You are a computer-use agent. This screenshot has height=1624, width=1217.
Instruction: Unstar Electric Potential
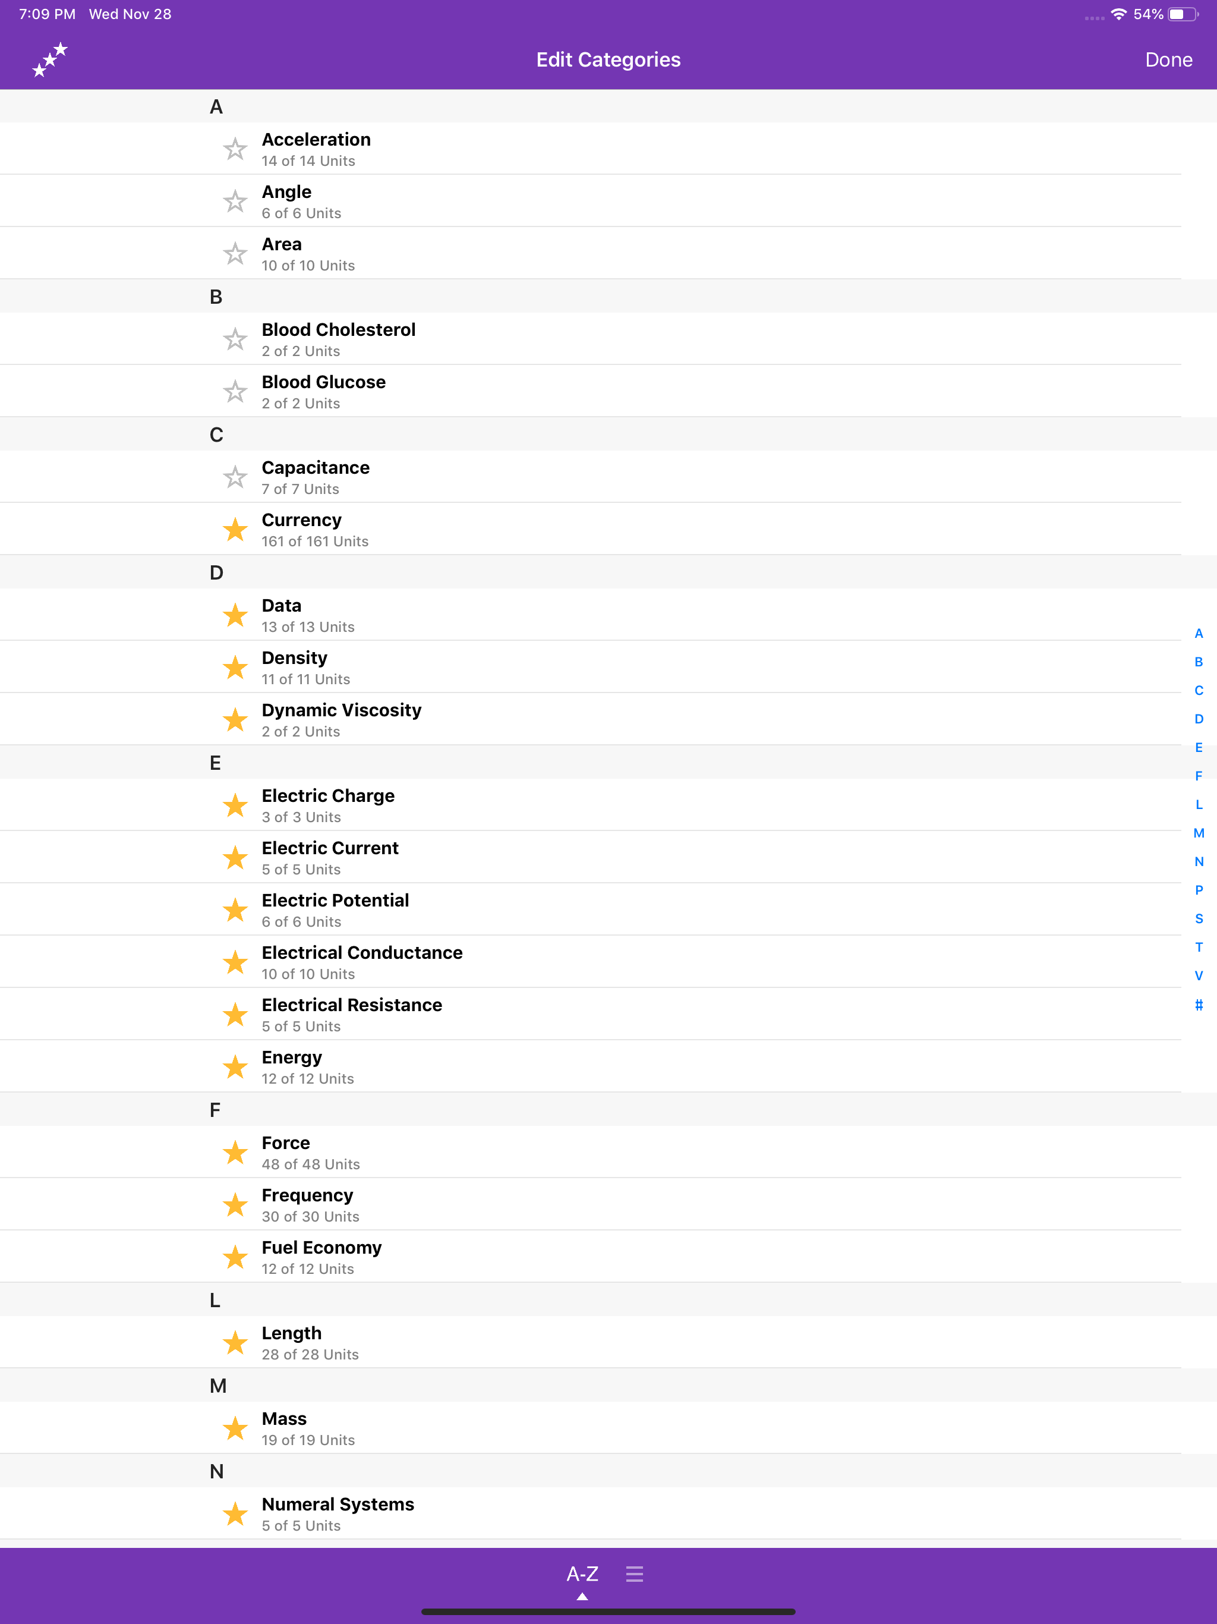tap(235, 909)
